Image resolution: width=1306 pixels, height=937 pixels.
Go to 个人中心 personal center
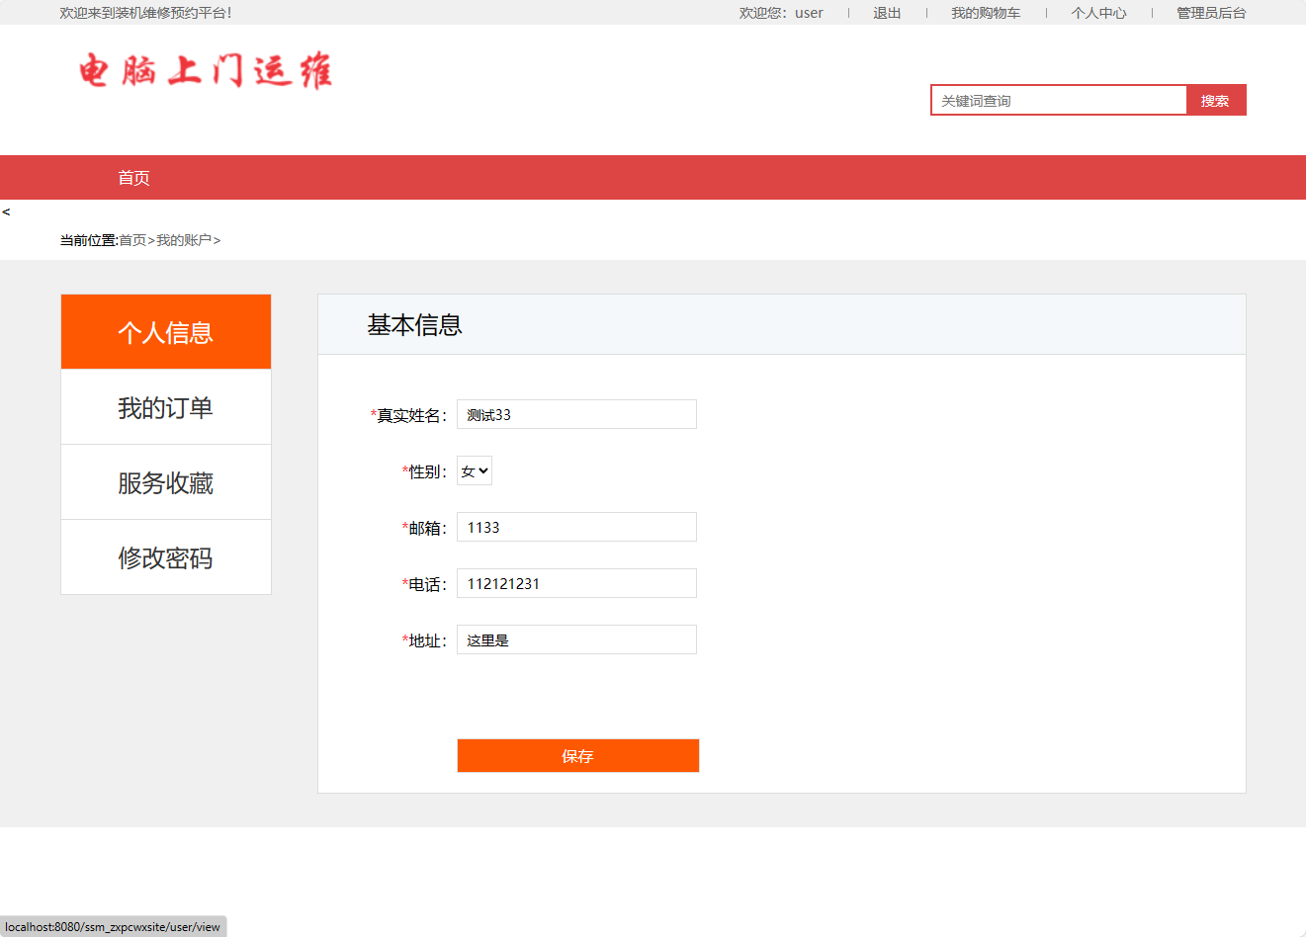point(1098,13)
